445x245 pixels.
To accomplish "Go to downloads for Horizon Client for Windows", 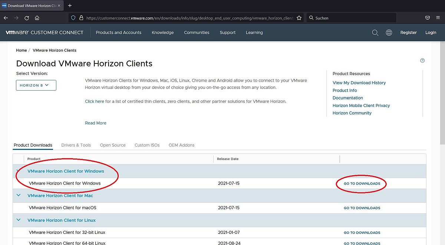I will pos(362,184).
